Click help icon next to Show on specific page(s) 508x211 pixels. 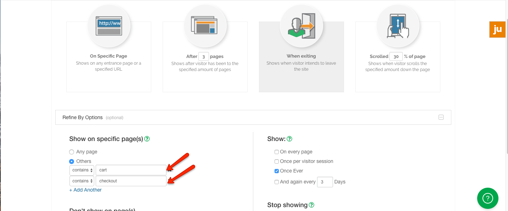pyautogui.click(x=147, y=139)
